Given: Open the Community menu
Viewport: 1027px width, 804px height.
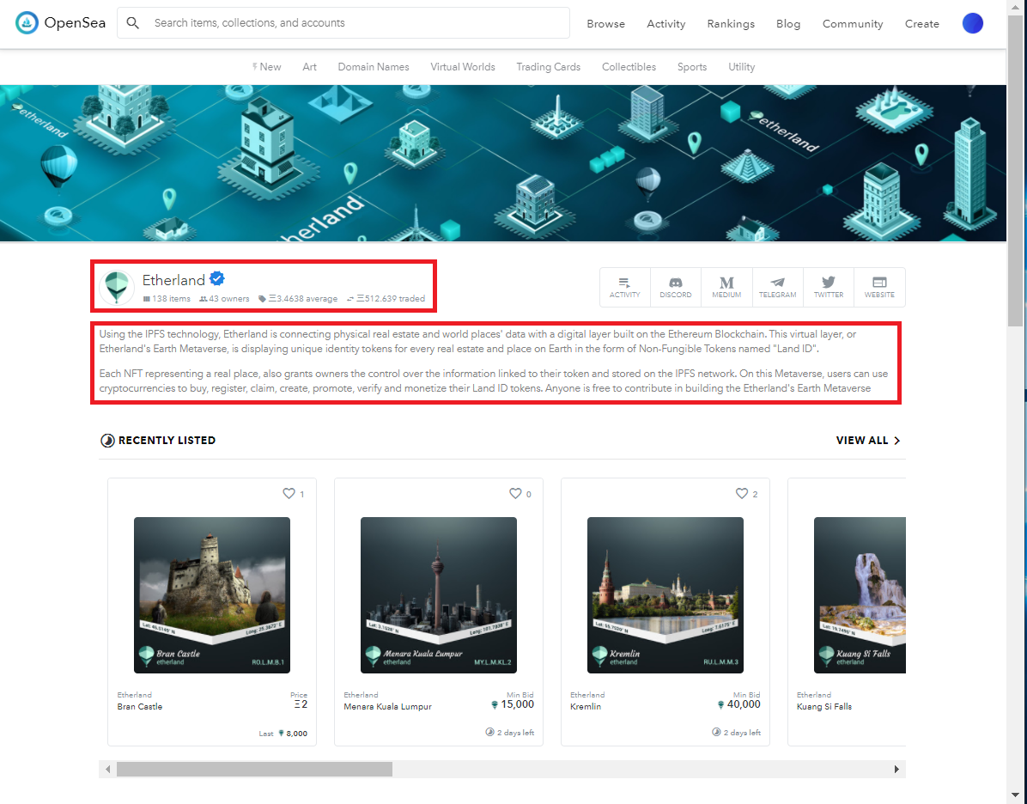Looking at the screenshot, I should [x=853, y=23].
